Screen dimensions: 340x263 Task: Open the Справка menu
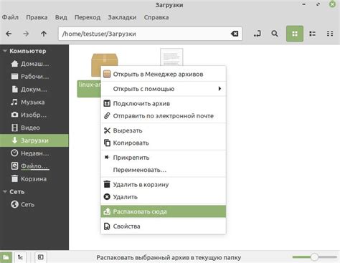coord(156,17)
